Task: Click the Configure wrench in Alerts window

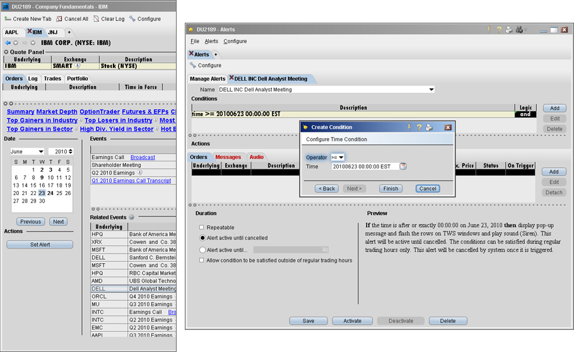Action: pos(192,65)
